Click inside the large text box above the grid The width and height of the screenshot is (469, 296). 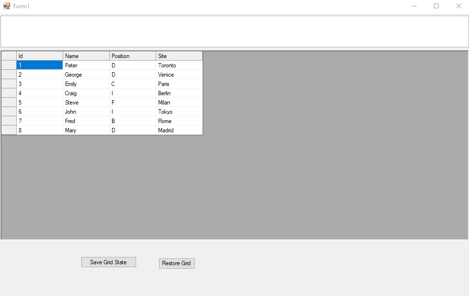(x=234, y=31)
